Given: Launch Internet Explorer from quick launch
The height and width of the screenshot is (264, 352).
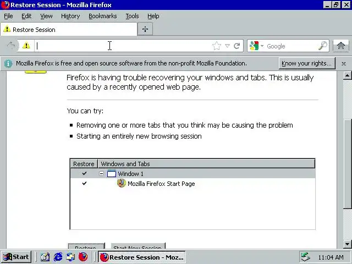Looking at the screenshot, I should coord(58,257).
